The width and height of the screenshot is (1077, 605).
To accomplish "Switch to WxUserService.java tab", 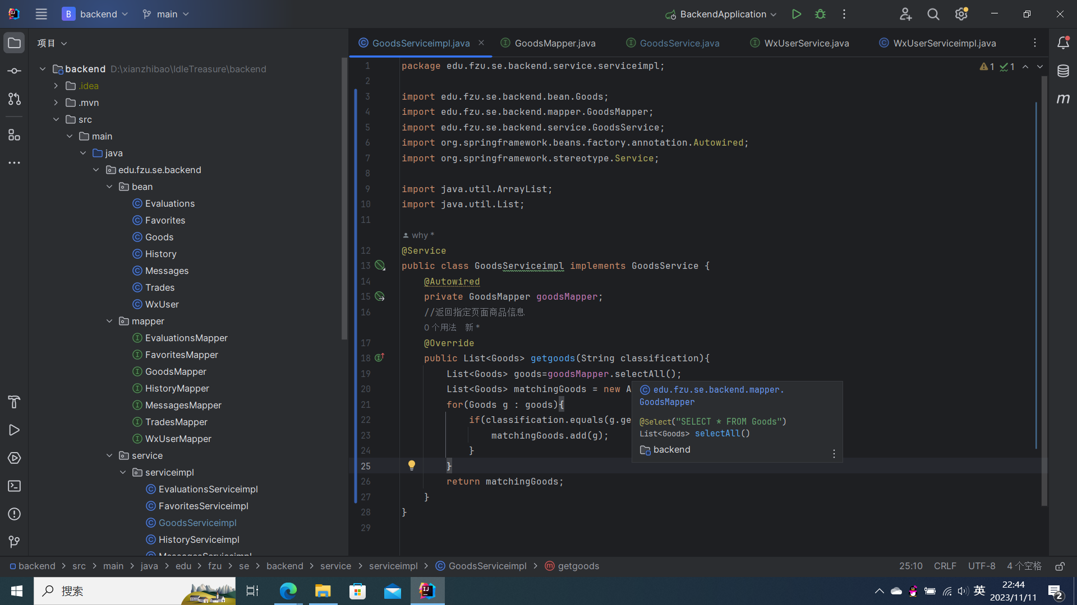I will pyautogui.click(x=800, y=43).
